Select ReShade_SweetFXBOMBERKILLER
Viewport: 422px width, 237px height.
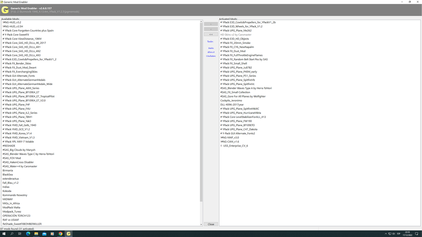pyautogui.click(x=22, y=224)
